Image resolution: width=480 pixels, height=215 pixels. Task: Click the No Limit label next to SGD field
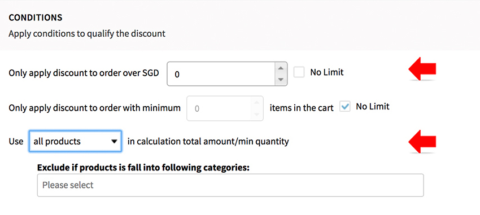pyautogui.click(x=327, y=72)
